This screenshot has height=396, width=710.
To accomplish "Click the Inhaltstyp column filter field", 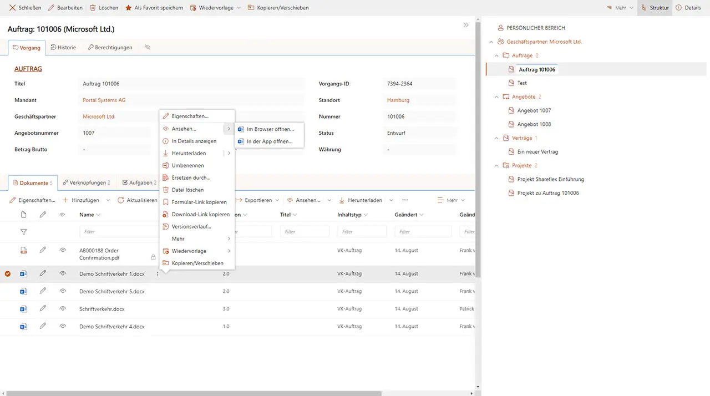I will pyautogui.click(x=362, y=232).
